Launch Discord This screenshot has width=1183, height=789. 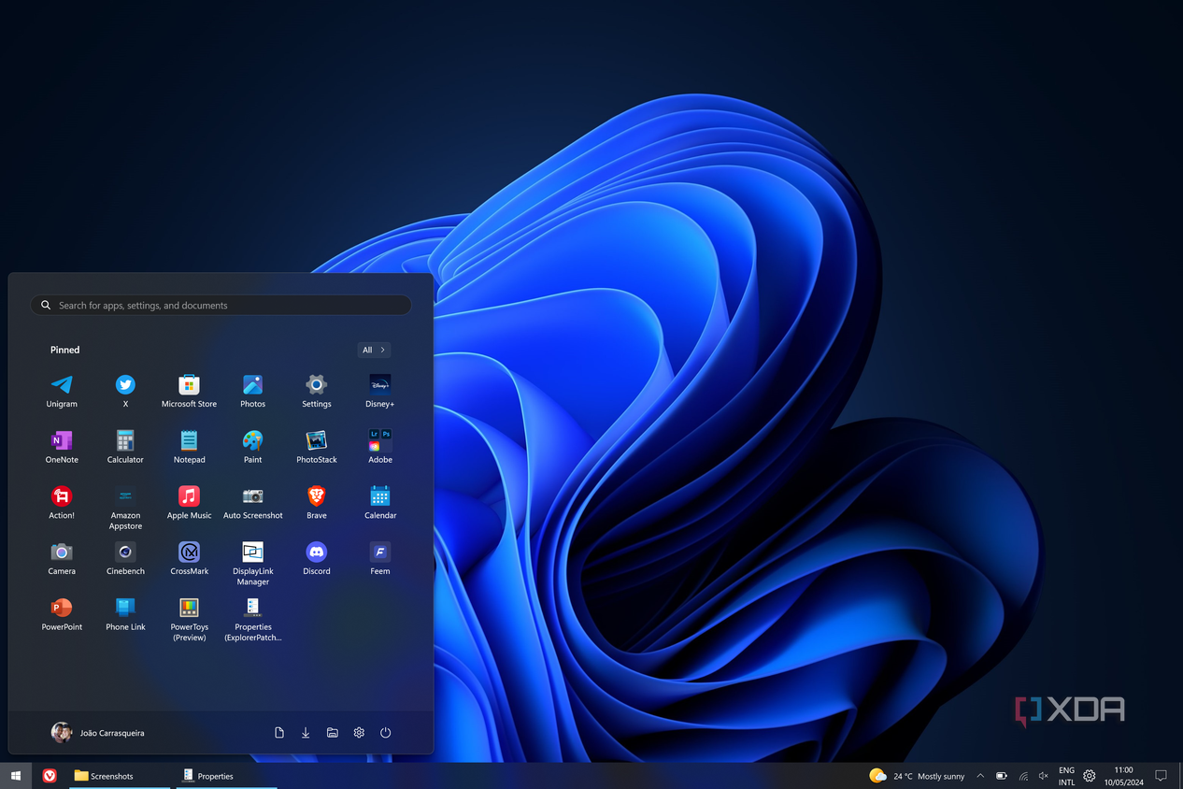(x=317, y=559)
